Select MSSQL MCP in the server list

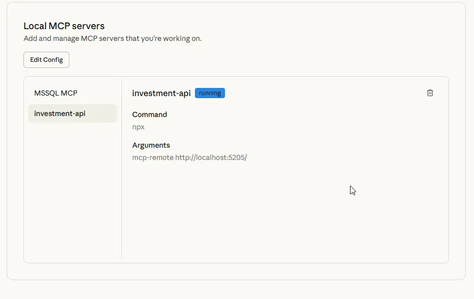pyautogui.click(x=56, y=93)
